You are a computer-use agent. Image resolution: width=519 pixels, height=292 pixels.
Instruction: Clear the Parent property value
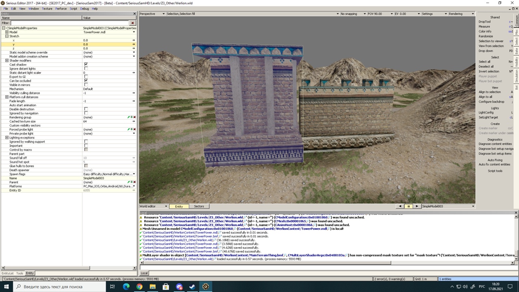pyautogui.click(x=134, y=182)
